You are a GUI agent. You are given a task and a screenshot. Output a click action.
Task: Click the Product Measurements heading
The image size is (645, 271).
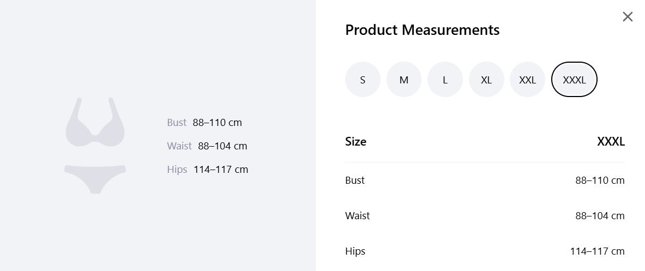[422, 30]
